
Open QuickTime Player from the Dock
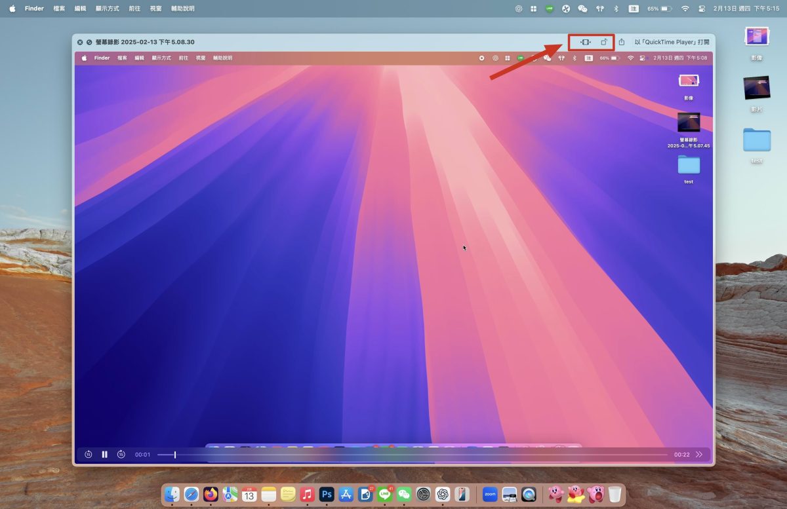click(529, 494)
